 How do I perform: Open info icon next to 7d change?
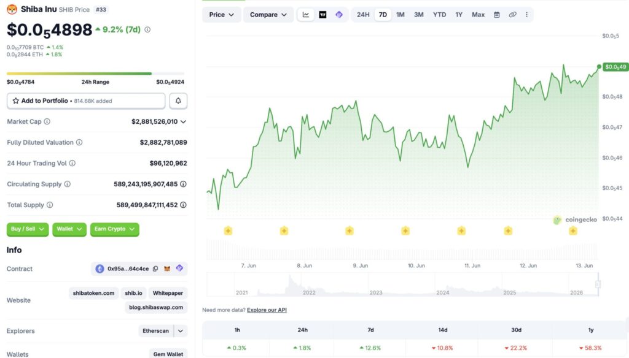pyautogui.click(x=147, y=29)
